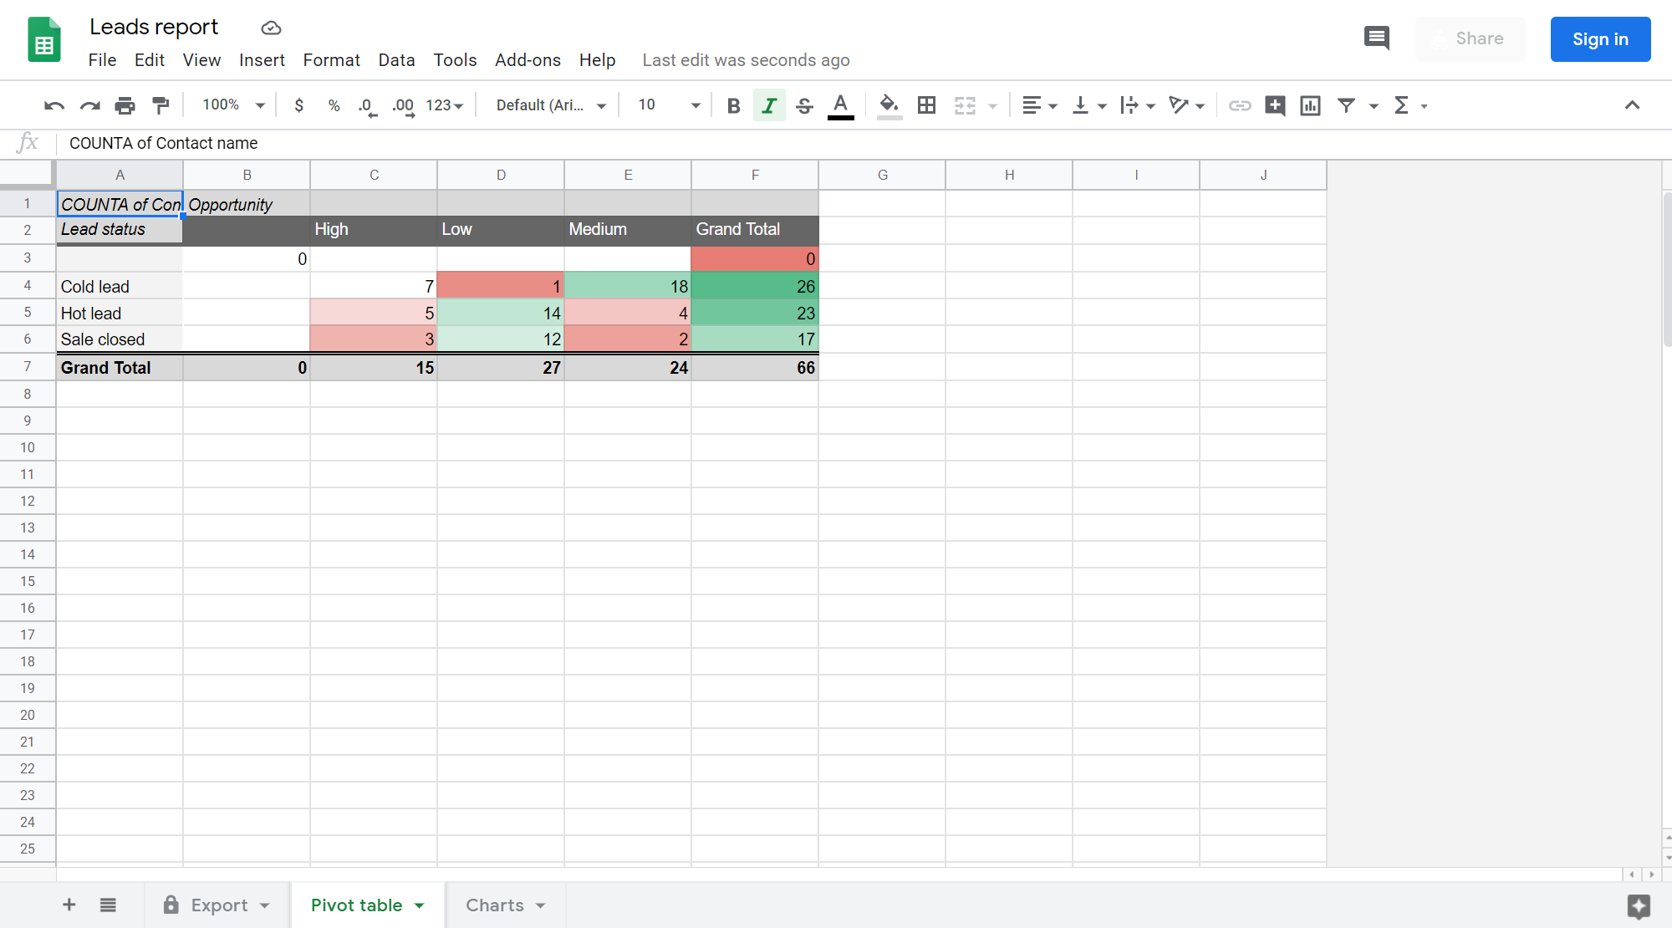This screenshot has height=928, width=1672.
Task: Open the Fill color picker
Action: 889,105
